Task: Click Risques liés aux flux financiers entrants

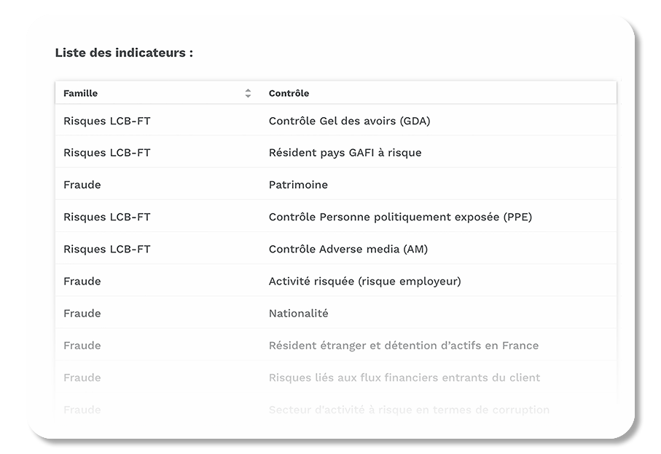Action: click(x=403, y=378)
